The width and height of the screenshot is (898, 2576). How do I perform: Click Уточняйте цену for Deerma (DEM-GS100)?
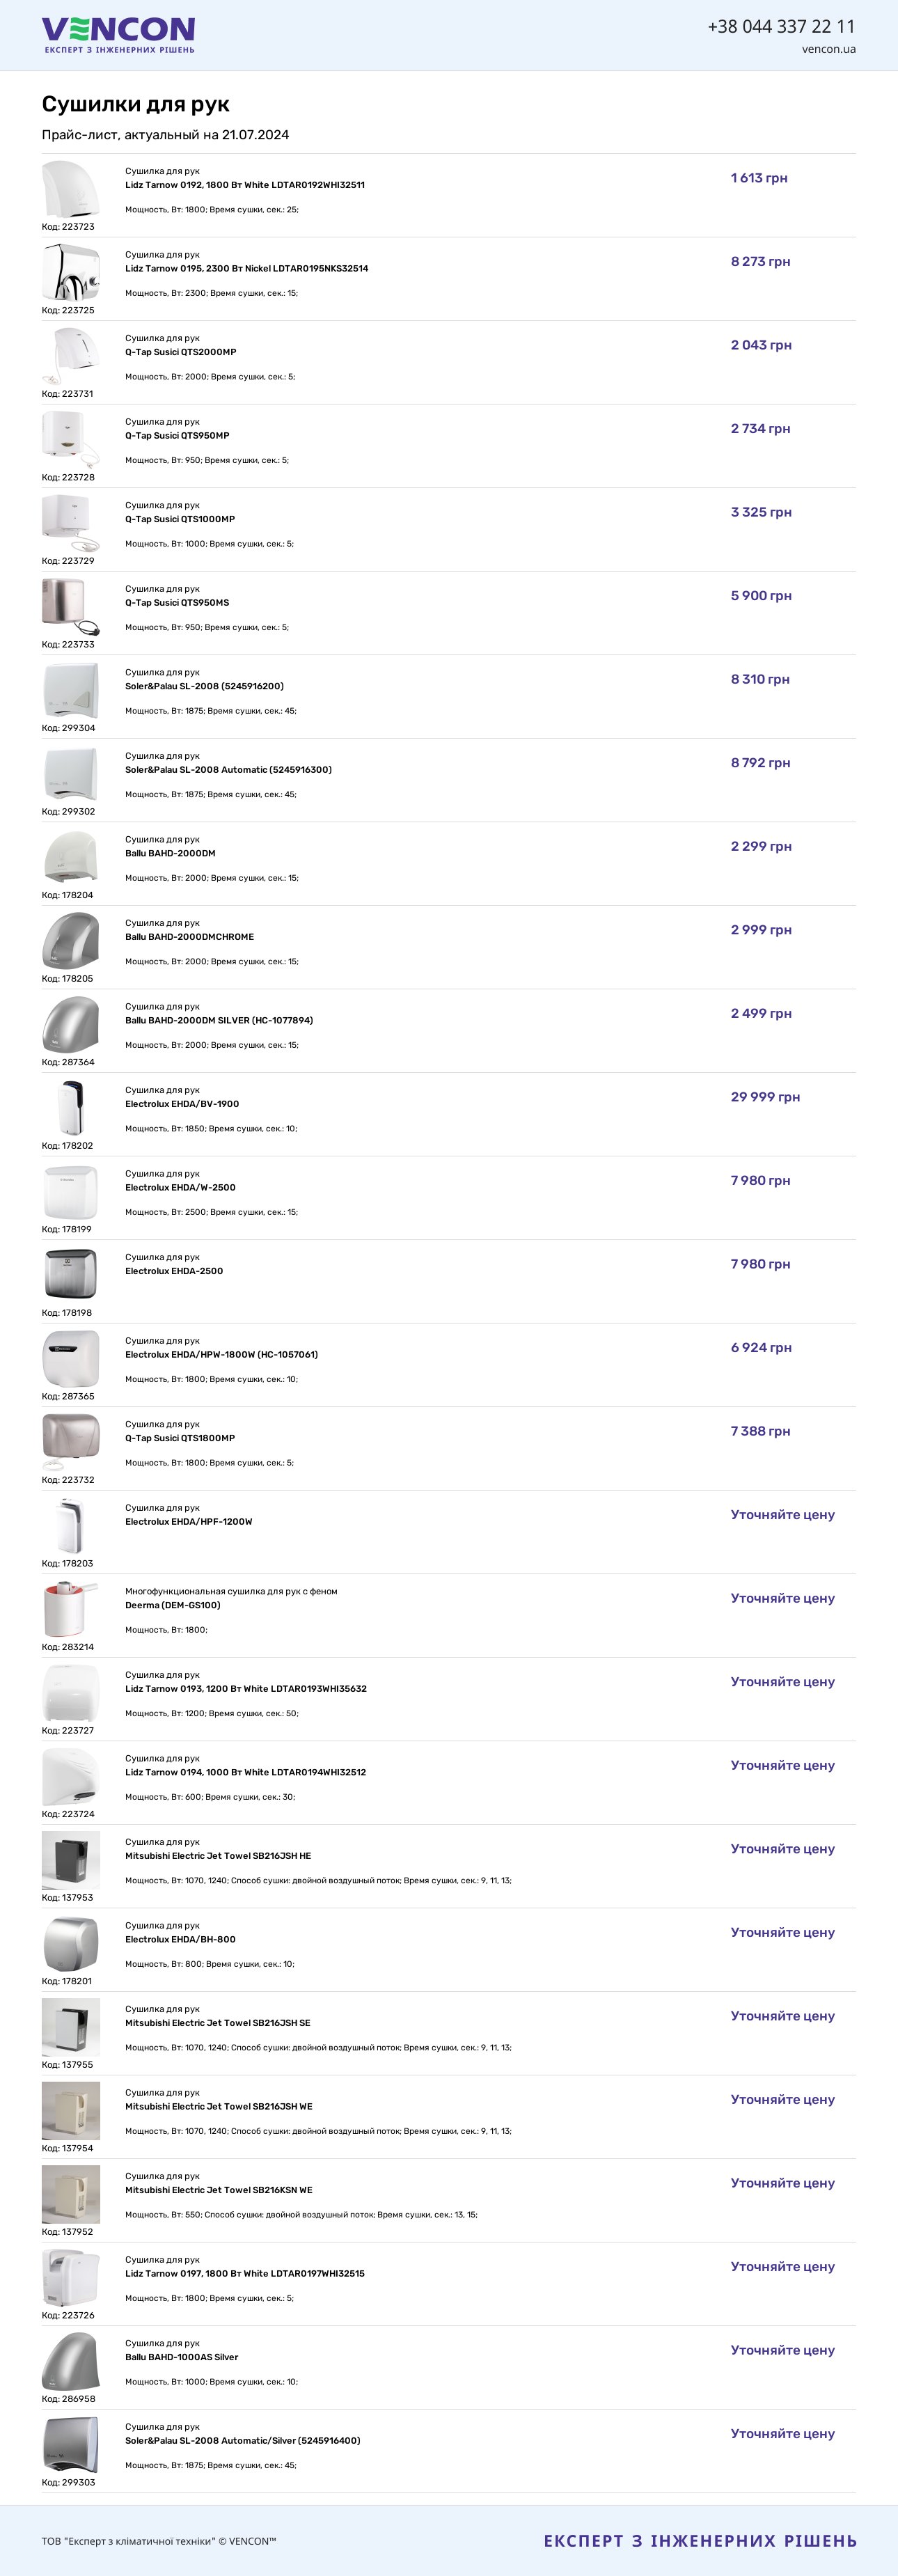point(782,1598)
